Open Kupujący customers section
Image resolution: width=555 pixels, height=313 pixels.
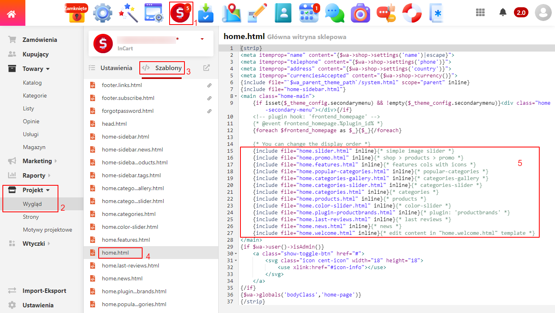(35, 54)
